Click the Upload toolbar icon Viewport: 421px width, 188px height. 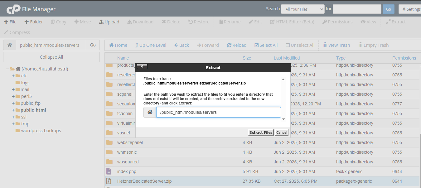pyautogui.click(x=101, y=22)
